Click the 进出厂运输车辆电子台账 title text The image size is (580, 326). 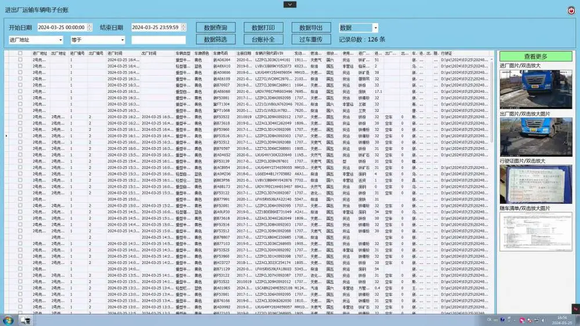click(x=37, y=10)
